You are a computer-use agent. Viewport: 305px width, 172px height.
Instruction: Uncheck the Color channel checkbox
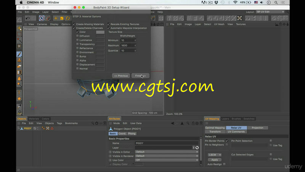(78, 32)
